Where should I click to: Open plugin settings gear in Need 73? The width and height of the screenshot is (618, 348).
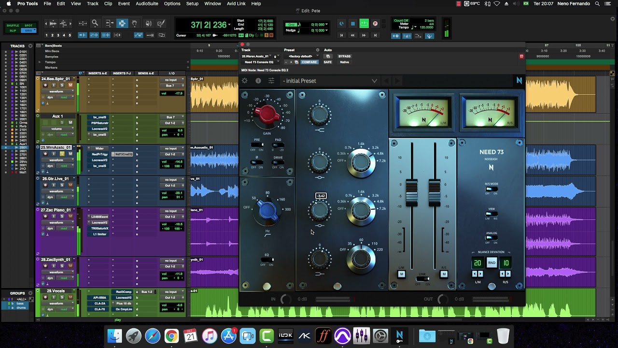point(245,81)
